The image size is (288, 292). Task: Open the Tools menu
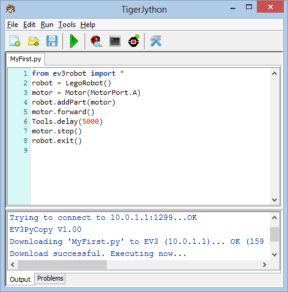(x=67, y=25)
